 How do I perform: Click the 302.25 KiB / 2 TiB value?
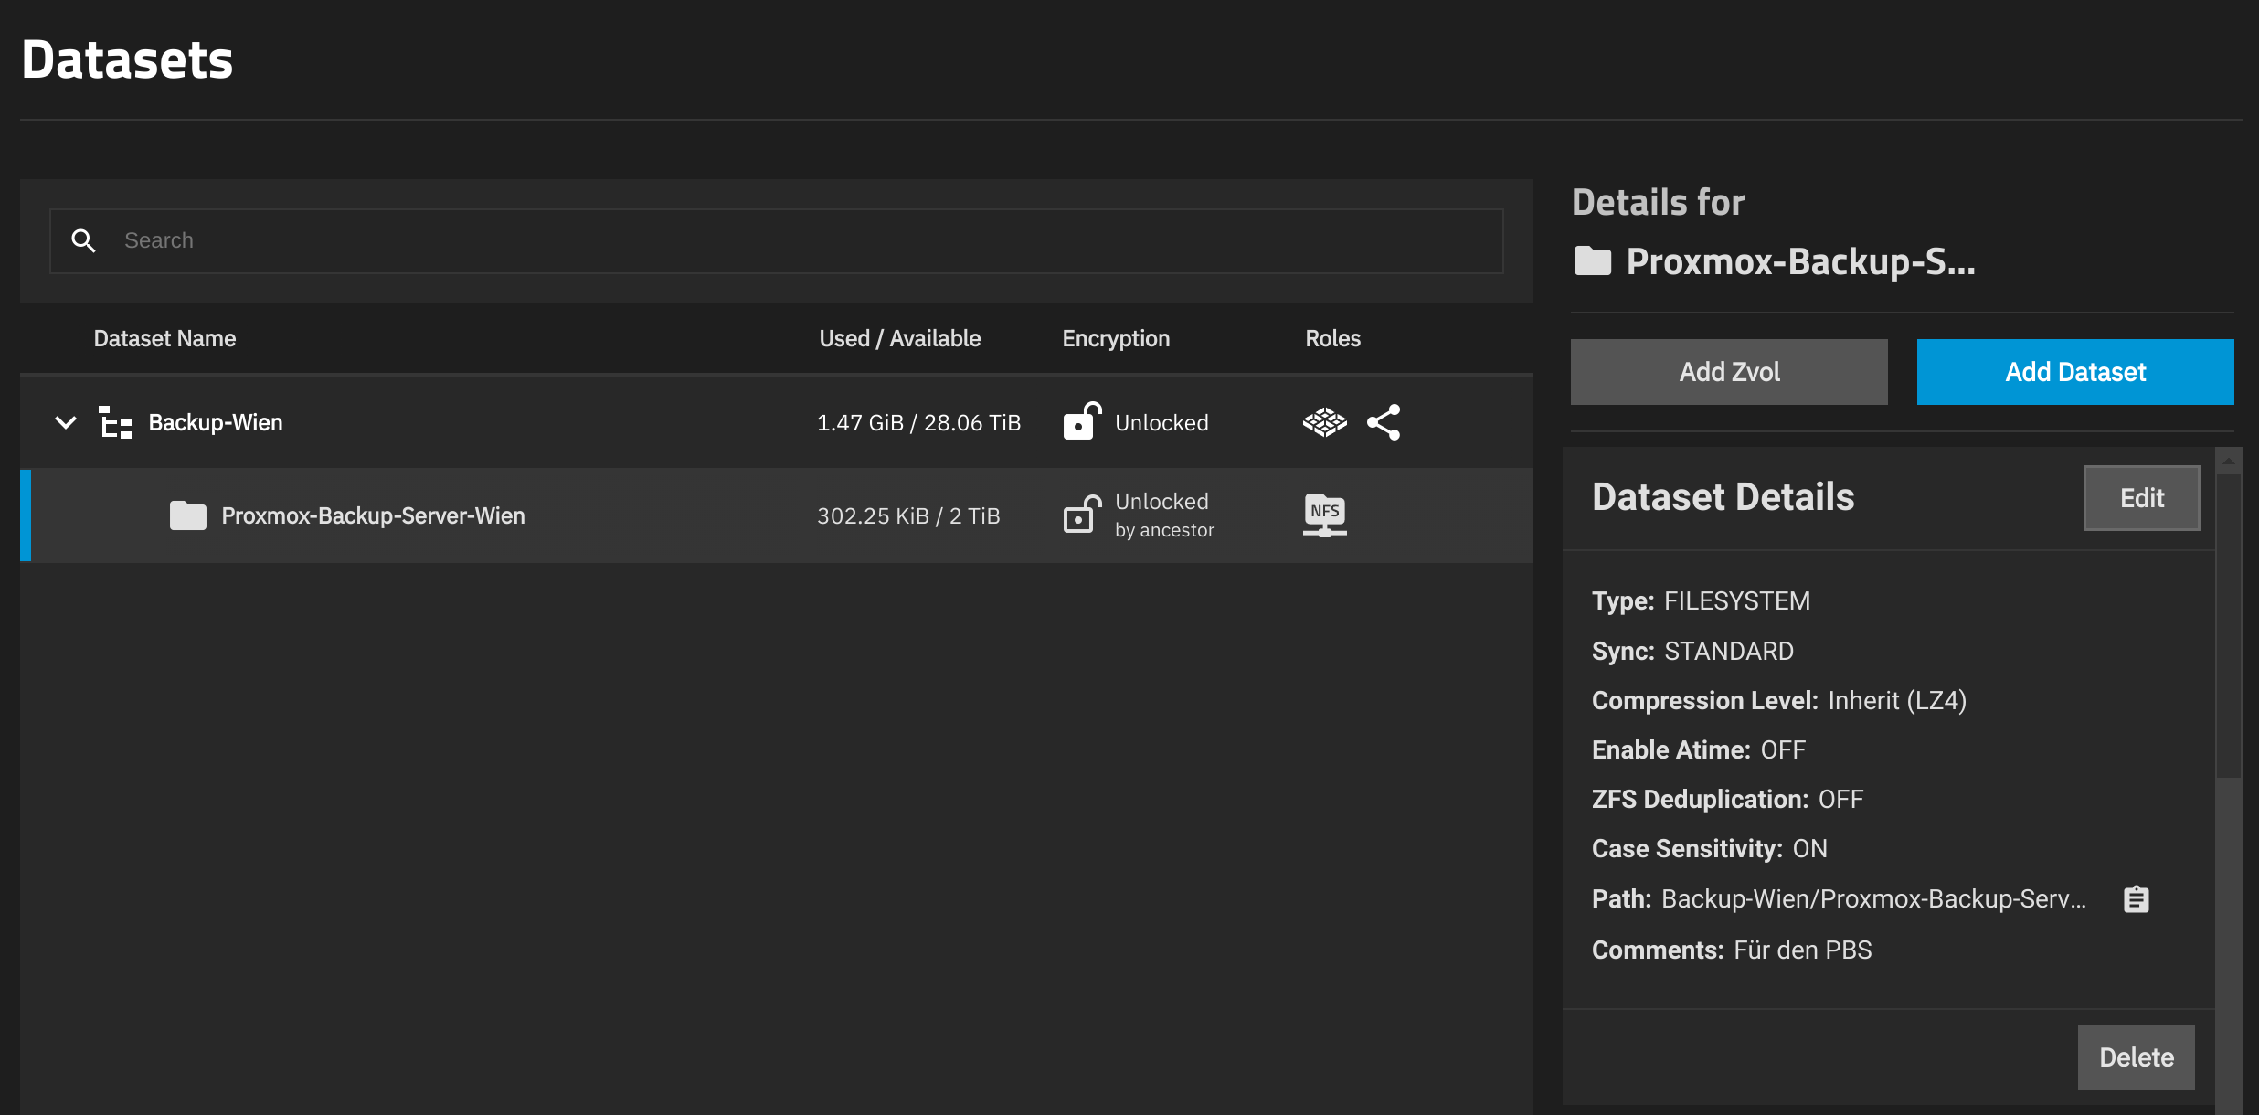click(908, 516)
